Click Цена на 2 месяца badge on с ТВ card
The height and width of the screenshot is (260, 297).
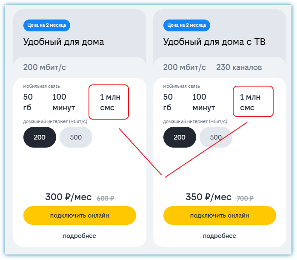[186, 25]
